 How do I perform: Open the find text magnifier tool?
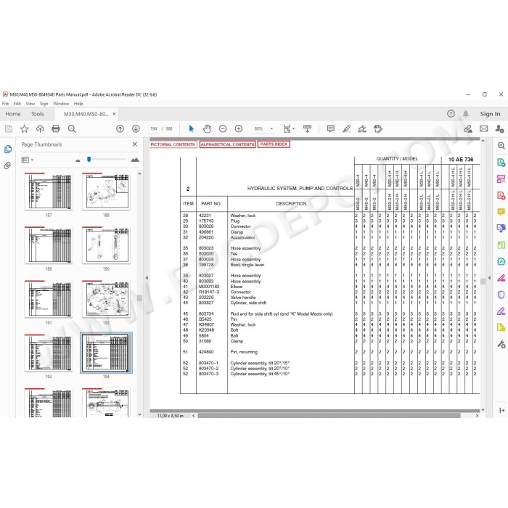click(x=72, y=129)
